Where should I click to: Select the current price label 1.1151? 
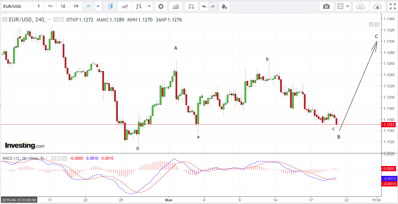point(388,125)
